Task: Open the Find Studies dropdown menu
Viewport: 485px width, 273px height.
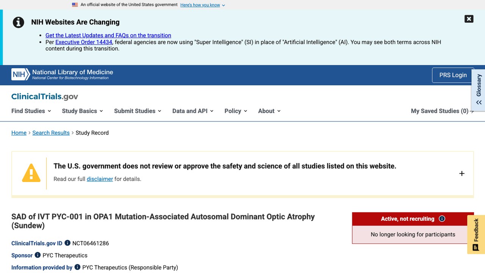Action: coord(31,111)
